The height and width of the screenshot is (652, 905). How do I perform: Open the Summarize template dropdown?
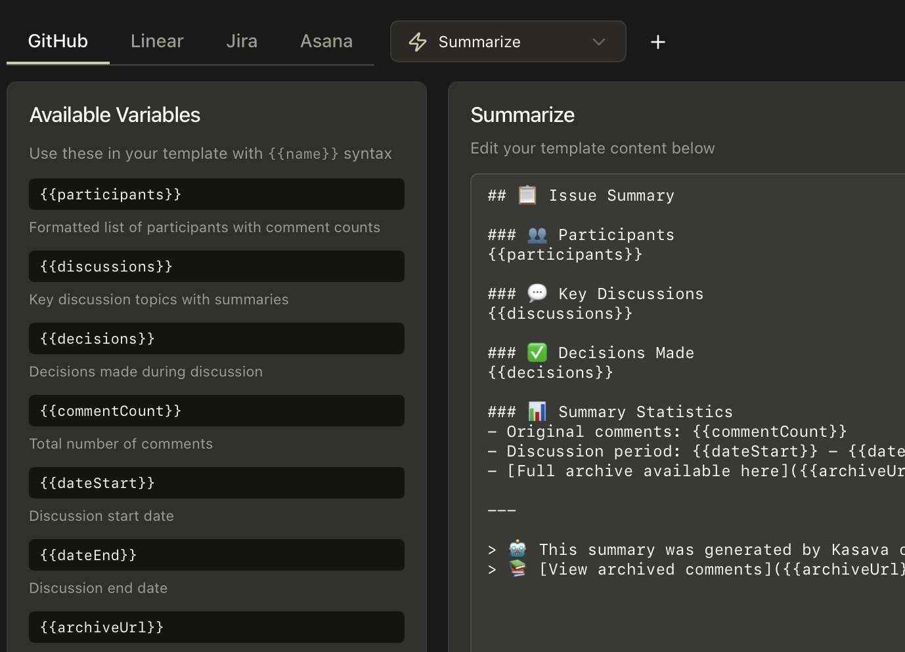508,41
